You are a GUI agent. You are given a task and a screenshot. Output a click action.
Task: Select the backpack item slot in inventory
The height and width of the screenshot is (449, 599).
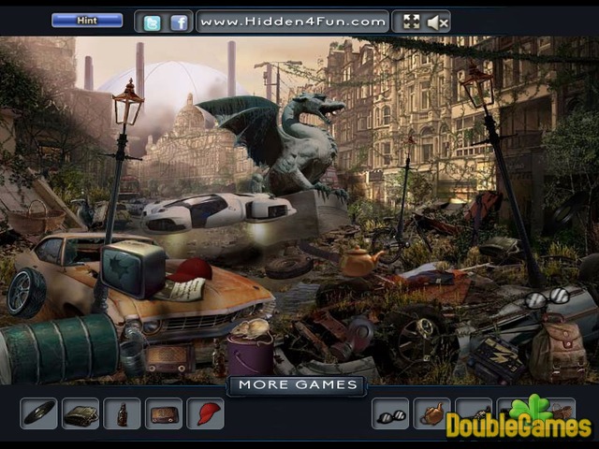(80, 413)
